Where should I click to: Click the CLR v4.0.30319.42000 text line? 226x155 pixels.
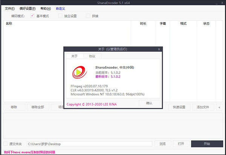94,90
